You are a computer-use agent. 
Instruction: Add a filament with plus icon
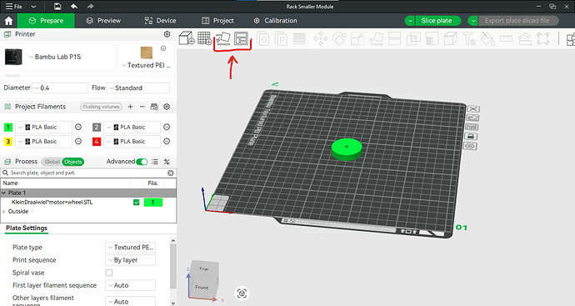tap(130, 107)
